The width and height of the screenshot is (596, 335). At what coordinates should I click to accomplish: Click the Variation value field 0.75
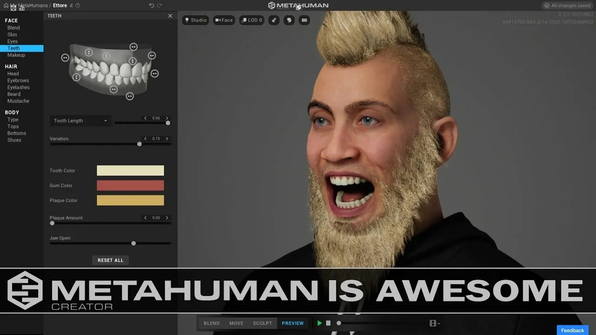156,139
